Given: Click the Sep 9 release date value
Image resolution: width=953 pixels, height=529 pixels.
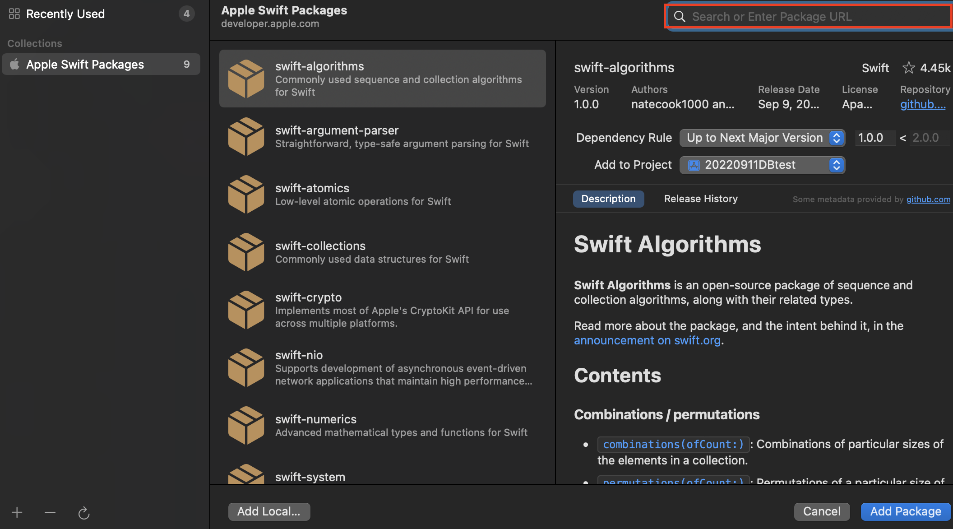Looking at the screenshot, I should (x=788, y=104).
